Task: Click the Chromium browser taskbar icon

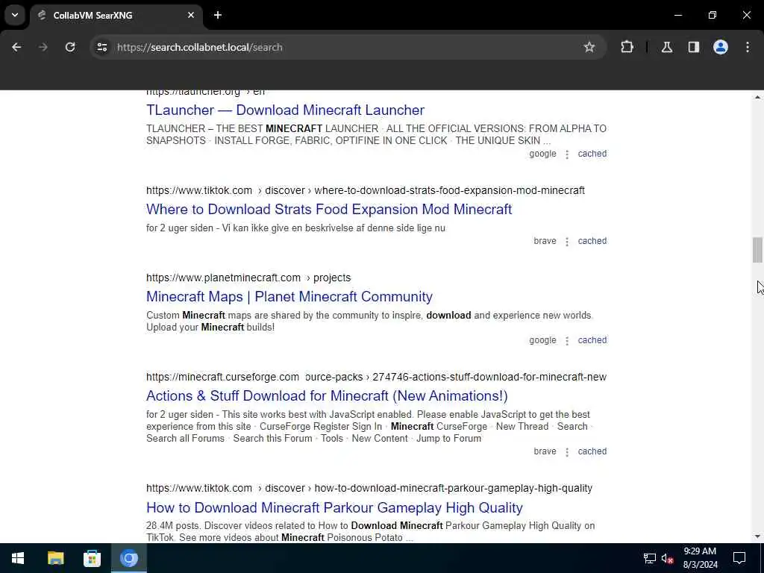Action: pos(129,558)
